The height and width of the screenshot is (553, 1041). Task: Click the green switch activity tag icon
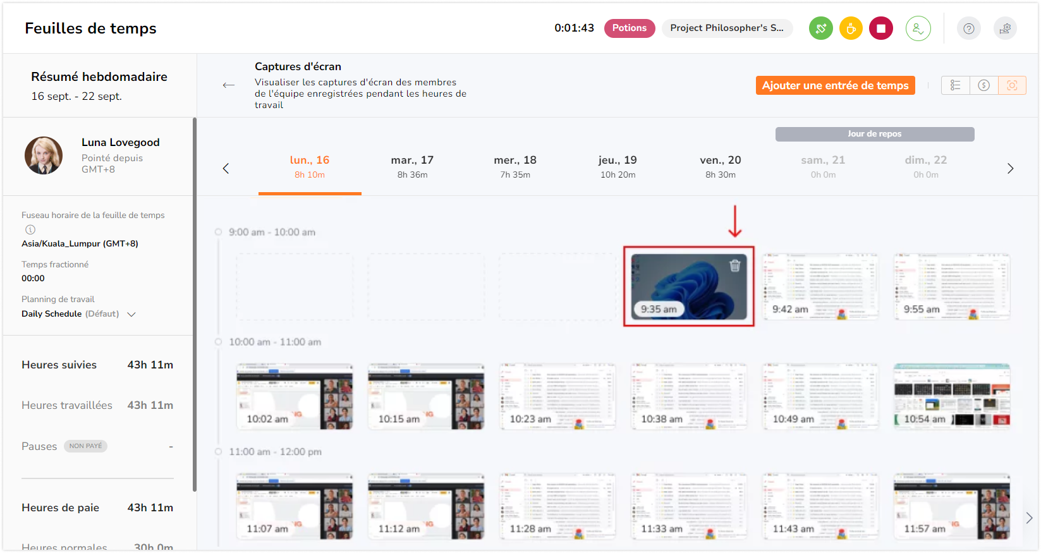(820, 28)
